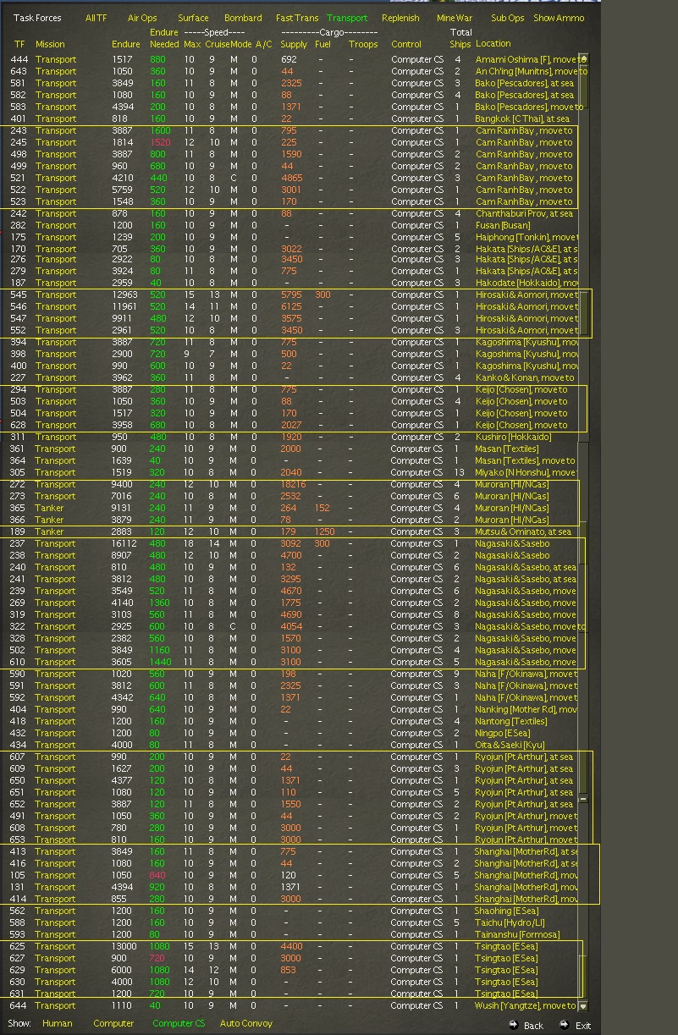Click the scrollbar up arrow
Viewport: 678px width, 1035px height.
click(582, 58)
